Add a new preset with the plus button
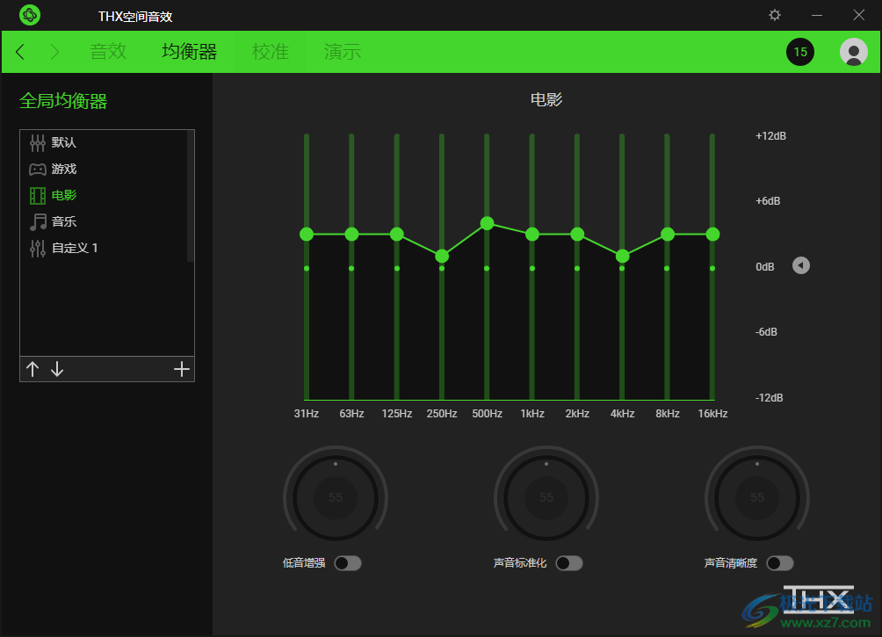The width and height of the screenshot is (882, 637). click(x=182, y=369)
